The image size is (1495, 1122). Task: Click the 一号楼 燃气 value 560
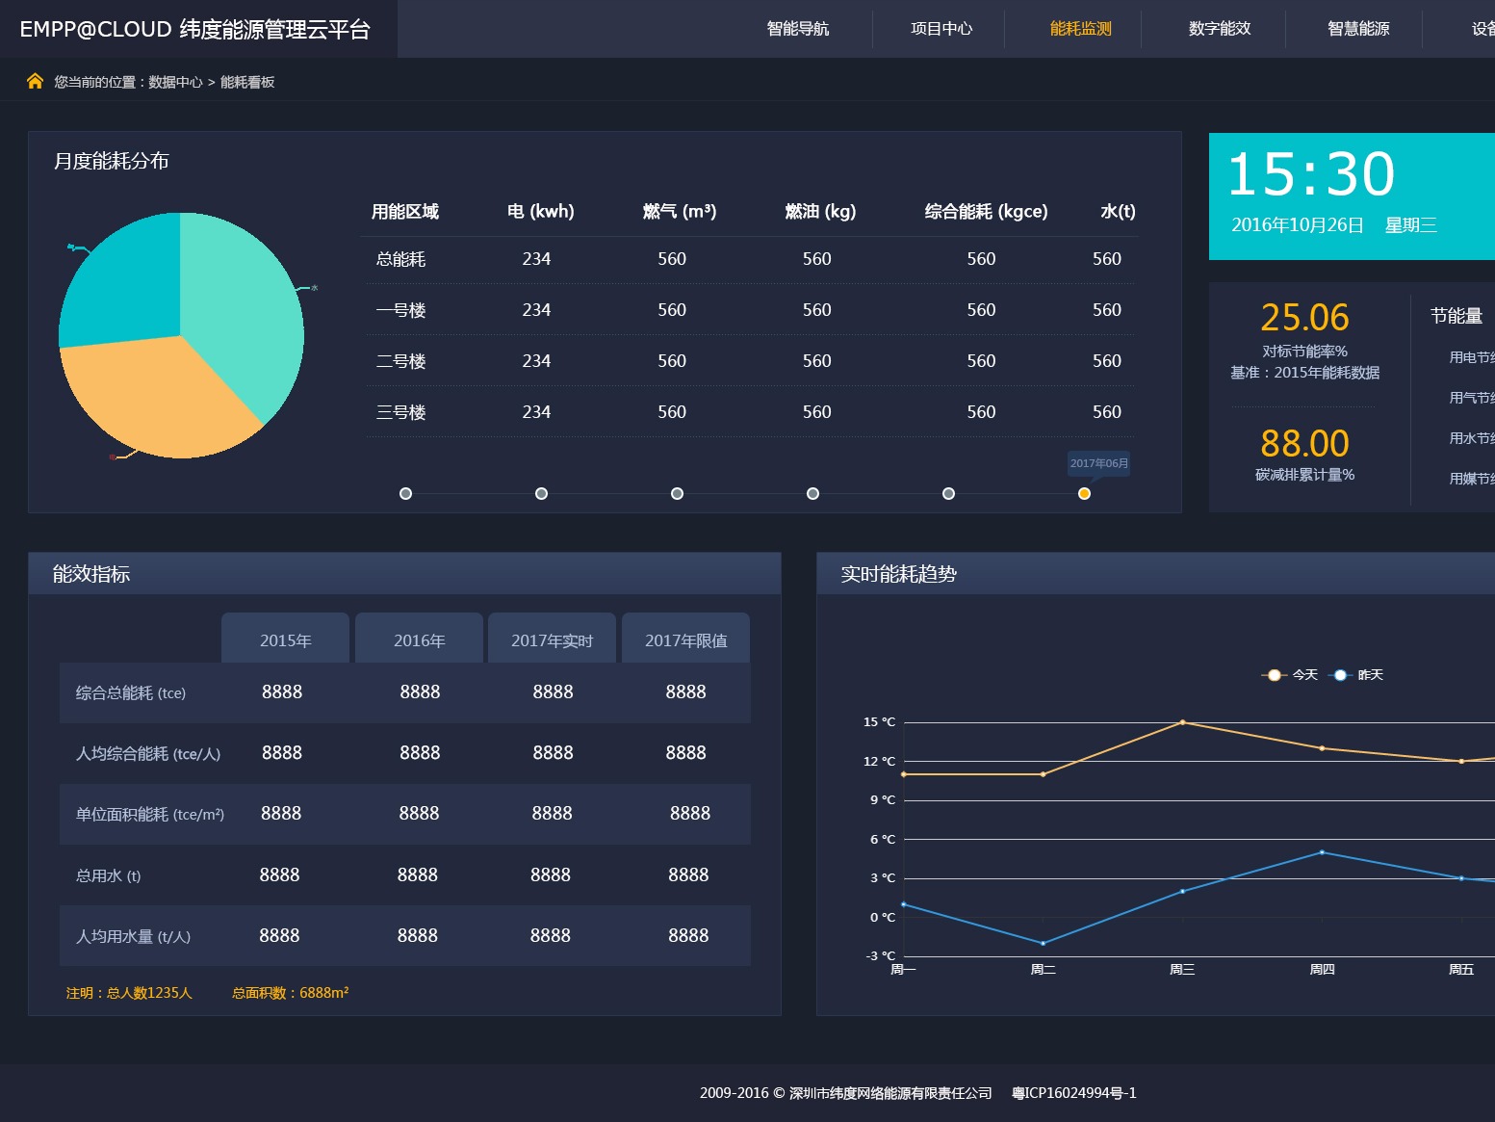(672, 310)
